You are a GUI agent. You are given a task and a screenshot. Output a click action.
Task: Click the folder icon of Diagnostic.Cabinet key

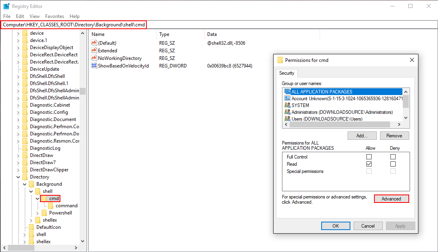25,105
